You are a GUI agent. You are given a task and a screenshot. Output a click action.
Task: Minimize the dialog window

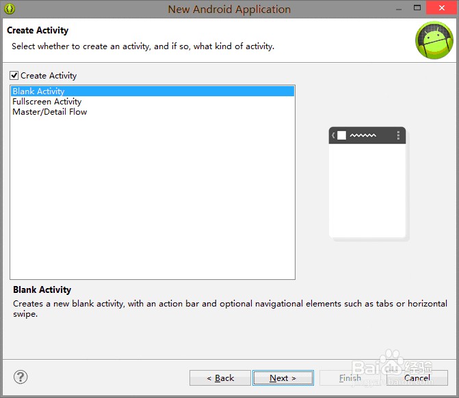pyautogui.click(x=398, y=9)
